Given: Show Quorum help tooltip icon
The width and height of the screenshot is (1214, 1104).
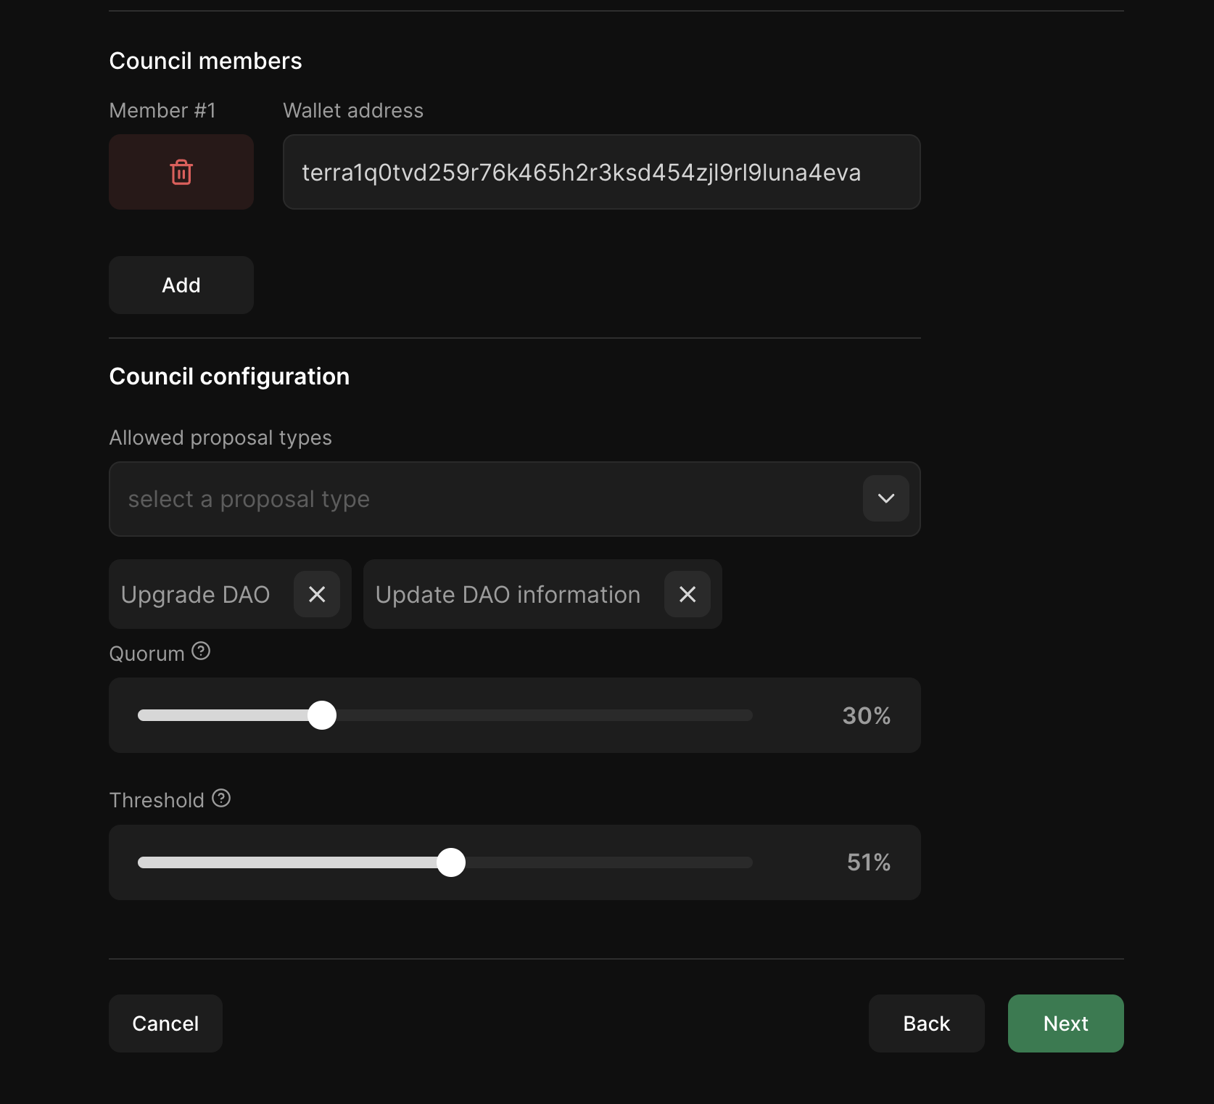Looking at the screenshot, I should pyautogui.click(x=201, y=651).
